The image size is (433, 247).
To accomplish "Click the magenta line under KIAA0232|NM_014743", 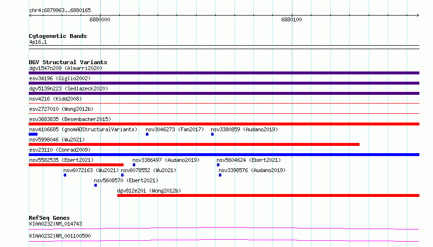I will pos(224,228).
